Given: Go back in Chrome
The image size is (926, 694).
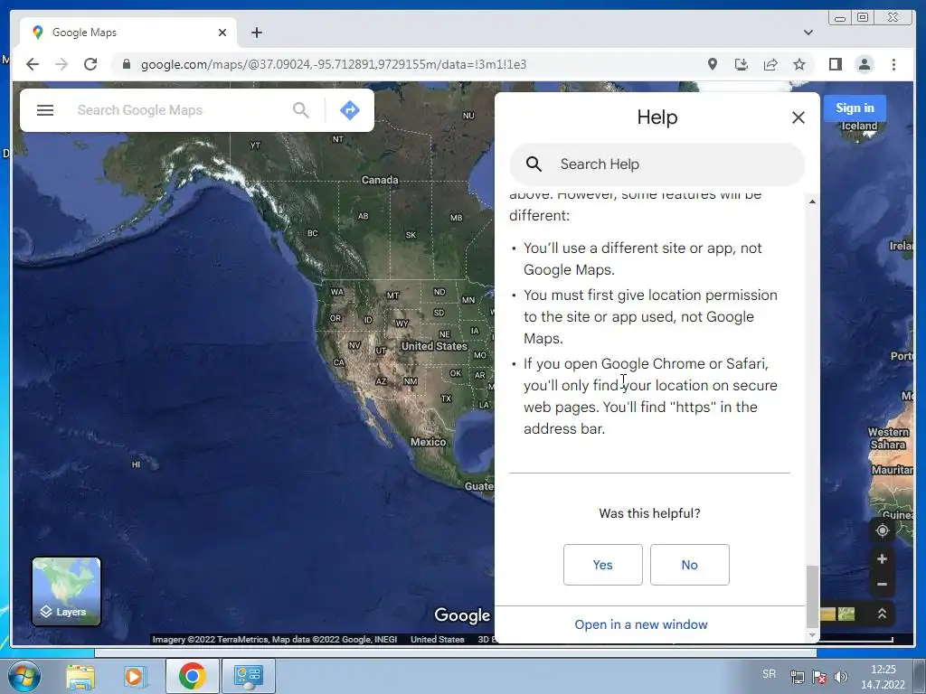Looking at the screenshot, I should [33, 64].
